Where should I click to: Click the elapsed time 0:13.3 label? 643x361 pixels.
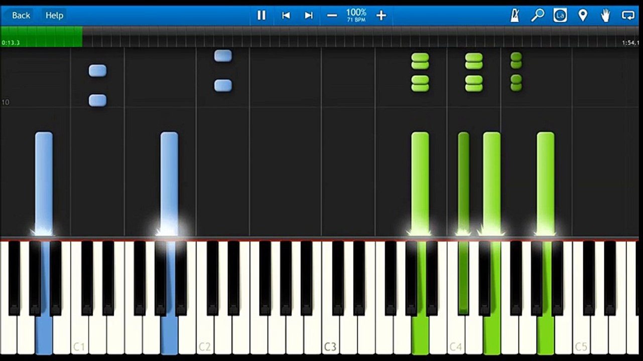(x=11, y=43)
